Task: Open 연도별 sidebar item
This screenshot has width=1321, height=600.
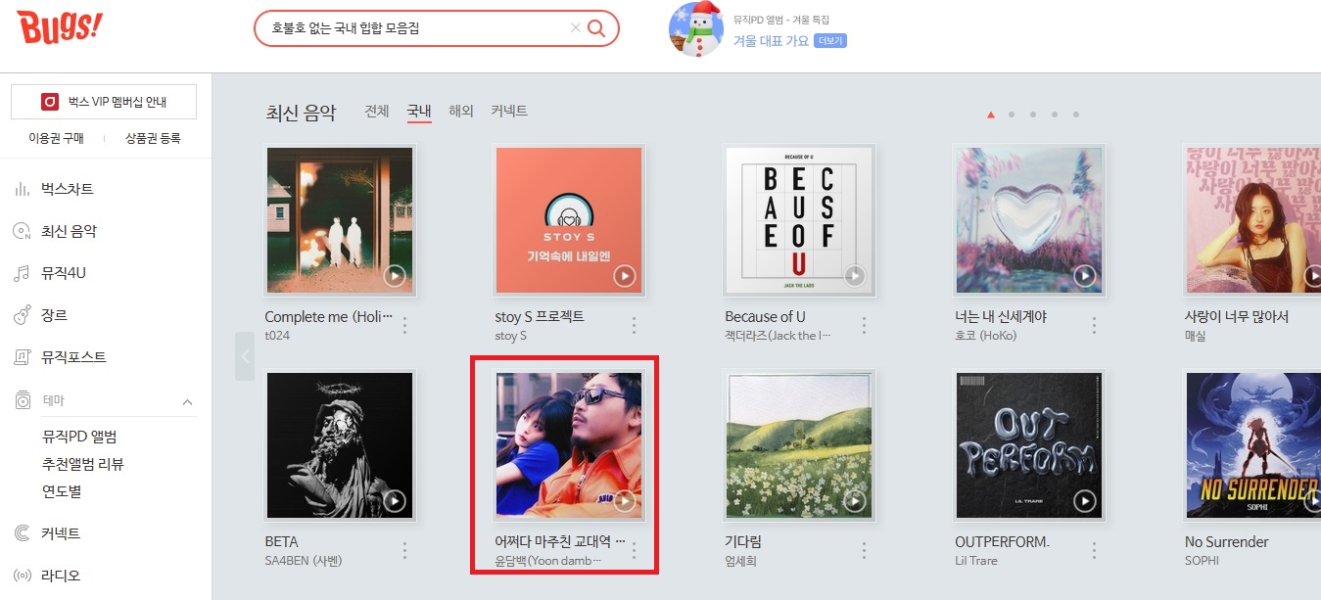Action: click(x=62, y=491)
